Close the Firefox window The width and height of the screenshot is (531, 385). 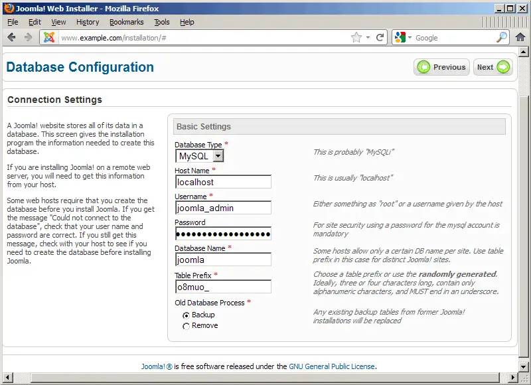click(522, 9)
